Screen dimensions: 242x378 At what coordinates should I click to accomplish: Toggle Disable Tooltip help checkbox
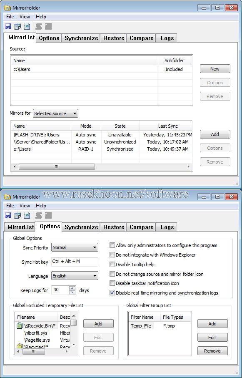pyautogui.click(x=112, y=265)
